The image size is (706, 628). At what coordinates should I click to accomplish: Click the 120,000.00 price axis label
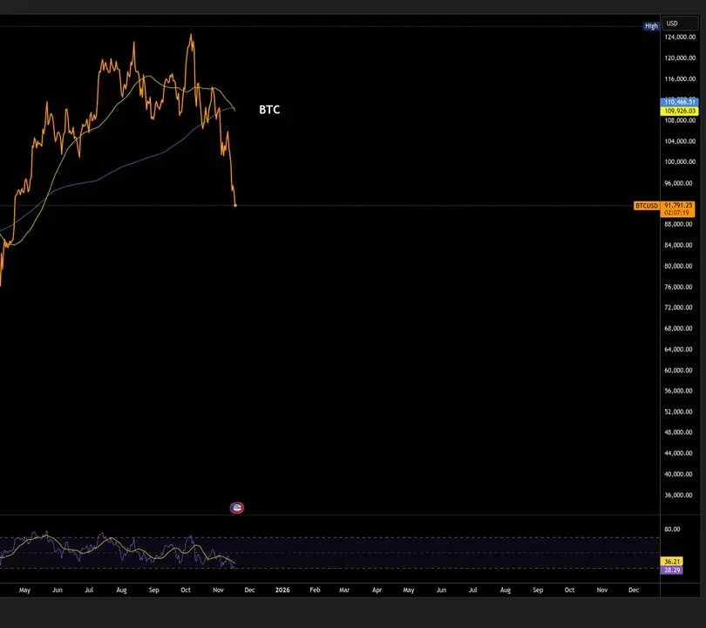click(680, 58)
